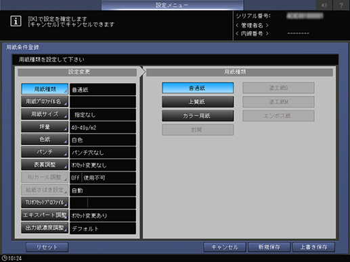The image size is (350, 262).
Task: Open the 坪量 weight setting
Action: (x=45, y=127)
